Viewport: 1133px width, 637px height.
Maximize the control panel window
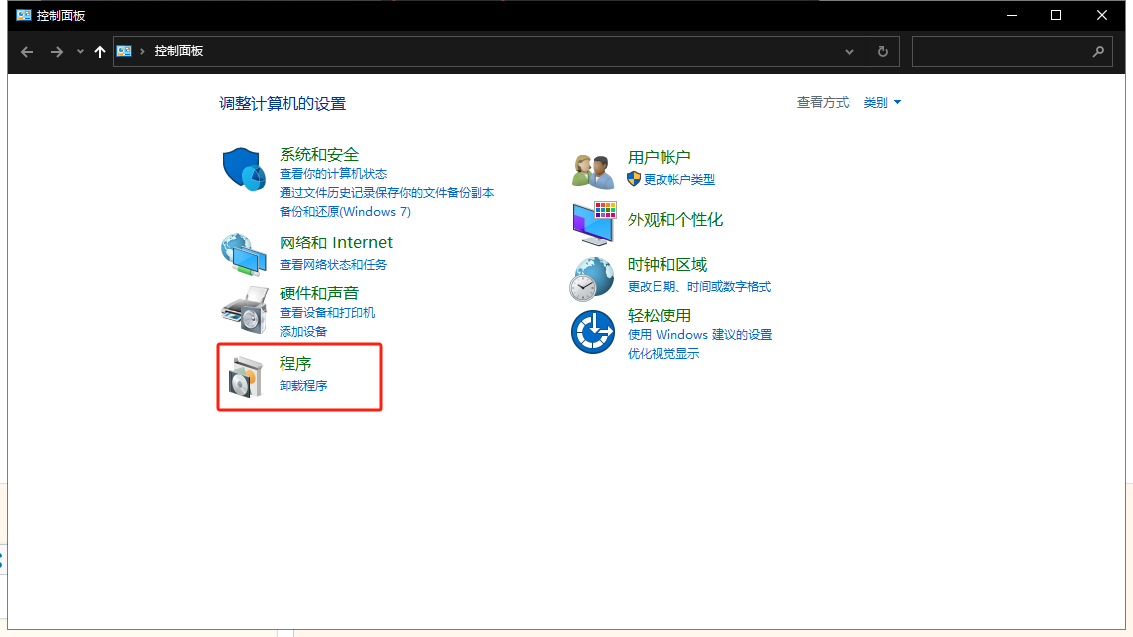[x=1056, y=15]
